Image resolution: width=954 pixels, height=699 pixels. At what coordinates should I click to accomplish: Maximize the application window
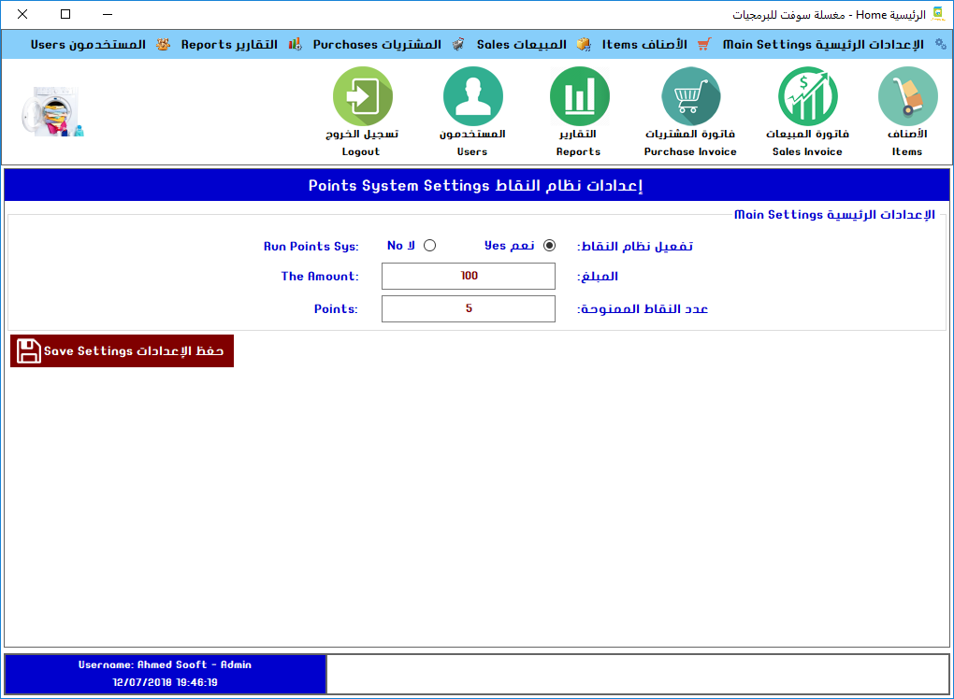click(65, 14)
